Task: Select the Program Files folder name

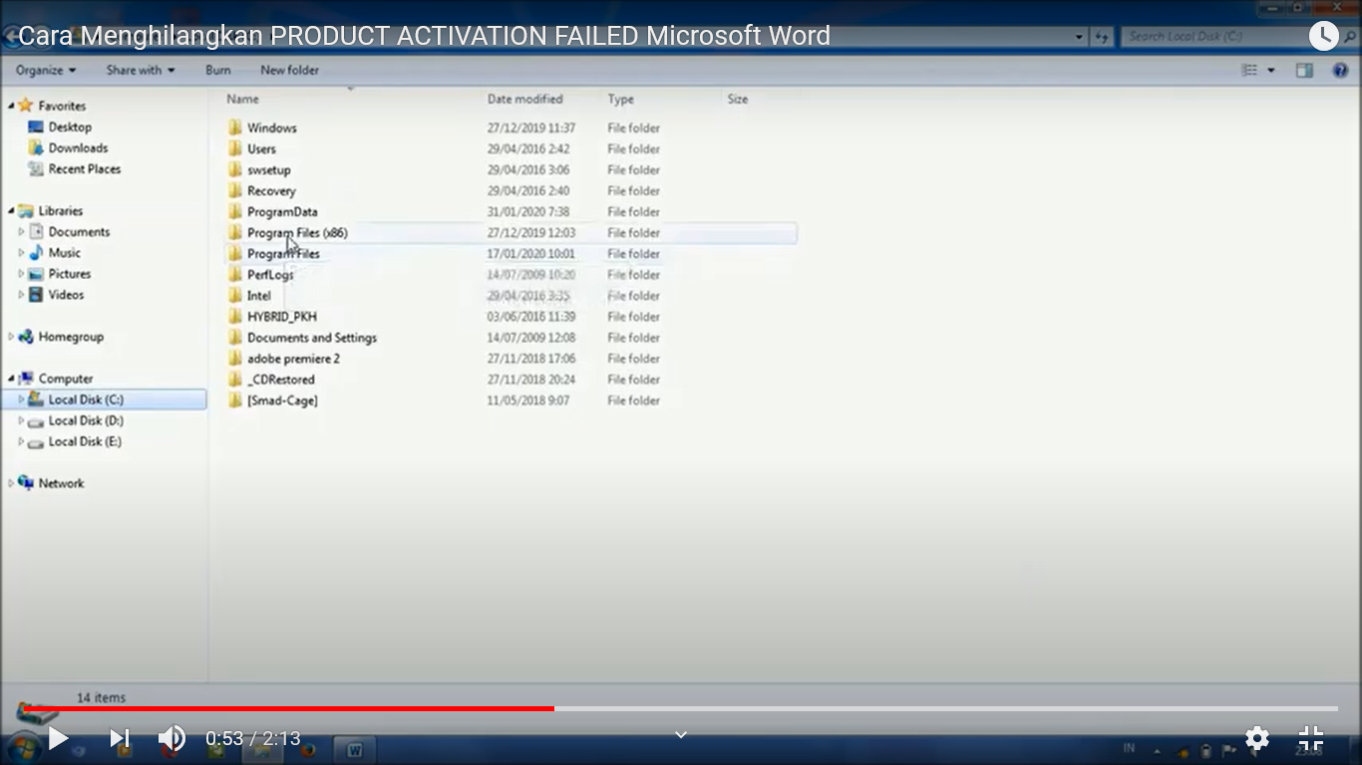Action: coord(283,254)
